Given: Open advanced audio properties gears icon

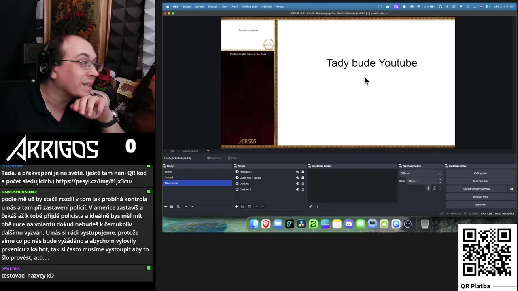Looking at the screenshot, I should pyautogui.click(x=311, y=207).
